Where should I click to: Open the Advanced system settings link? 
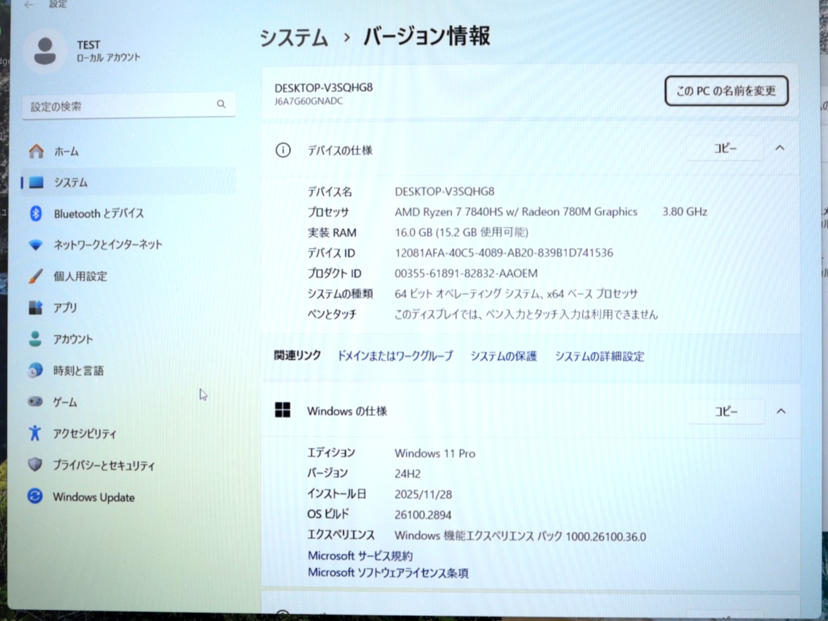tap(599, 356)
